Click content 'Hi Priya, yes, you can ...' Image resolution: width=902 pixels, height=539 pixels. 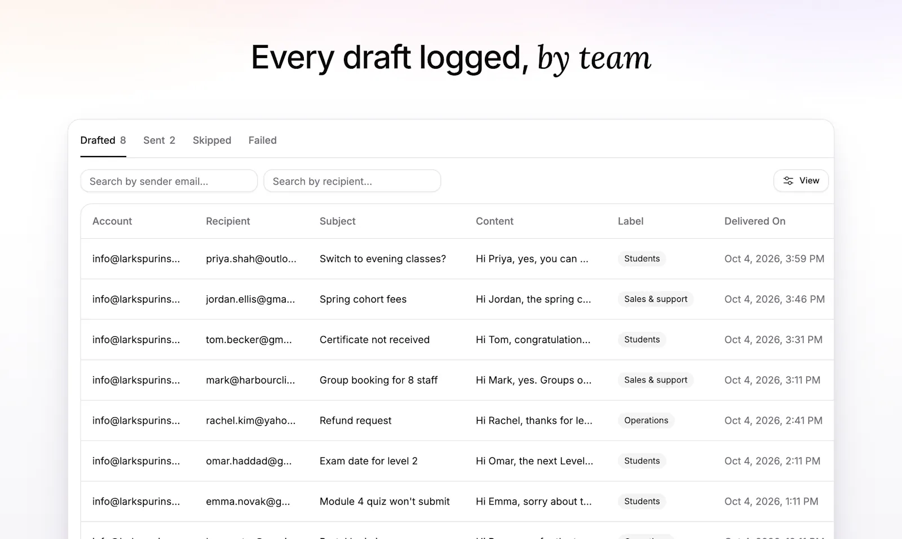[532, 259]
